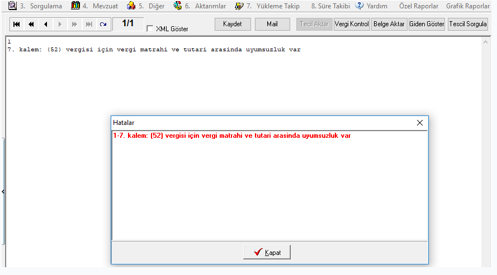Enable the XML Göster checkbox
This screenshot has height=275, width=497.
click(x=150, y=28)
